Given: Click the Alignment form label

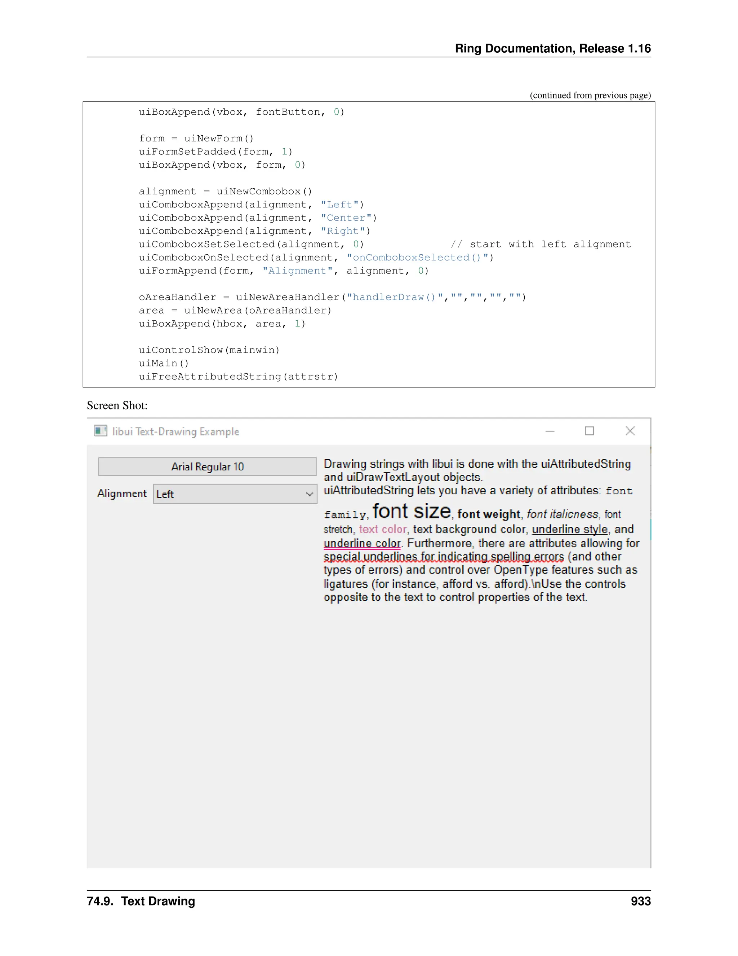Looking at the screenshot, I should tap(122, 494).
